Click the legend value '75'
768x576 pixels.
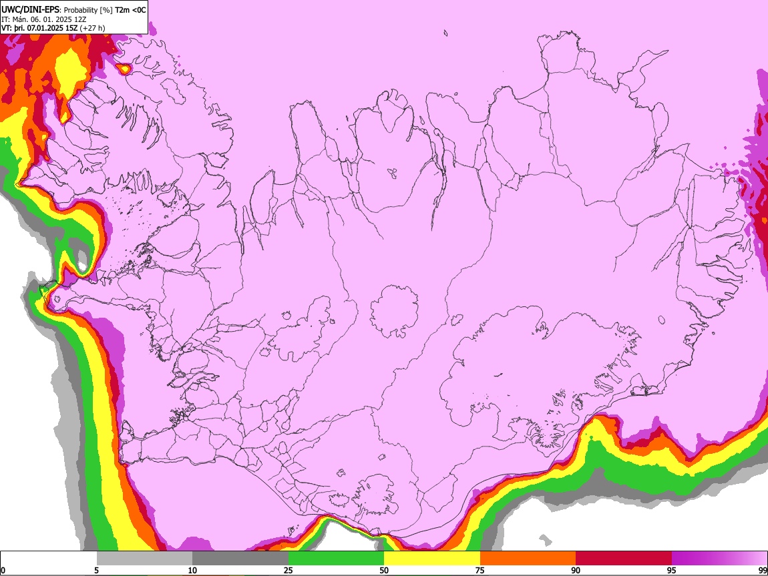[480, 571]
